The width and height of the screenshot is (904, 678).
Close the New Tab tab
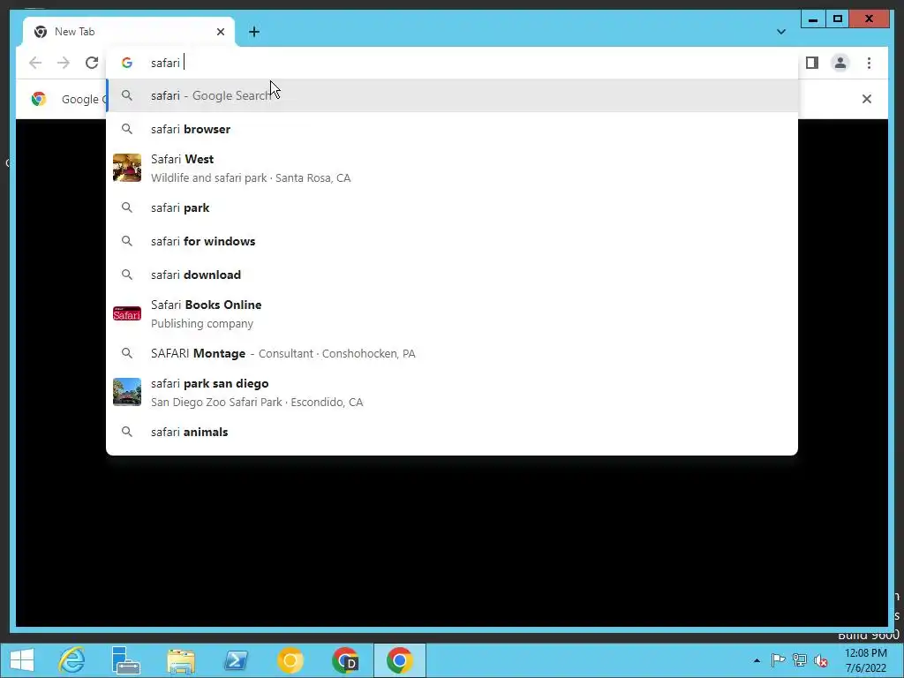[x=220, y=32]
